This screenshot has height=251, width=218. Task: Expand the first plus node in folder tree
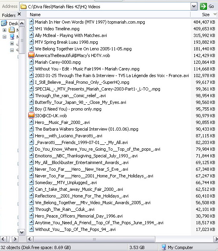[x=4, y=30]
